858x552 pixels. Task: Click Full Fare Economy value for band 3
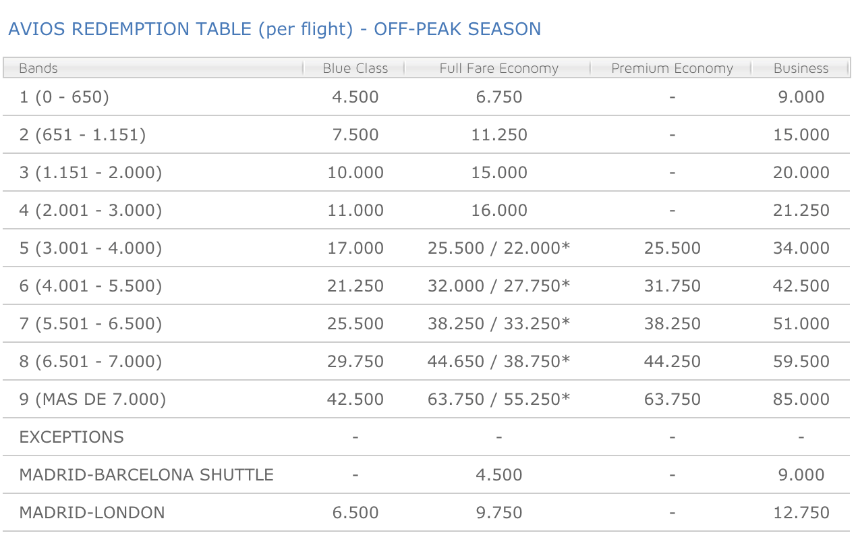499,173
